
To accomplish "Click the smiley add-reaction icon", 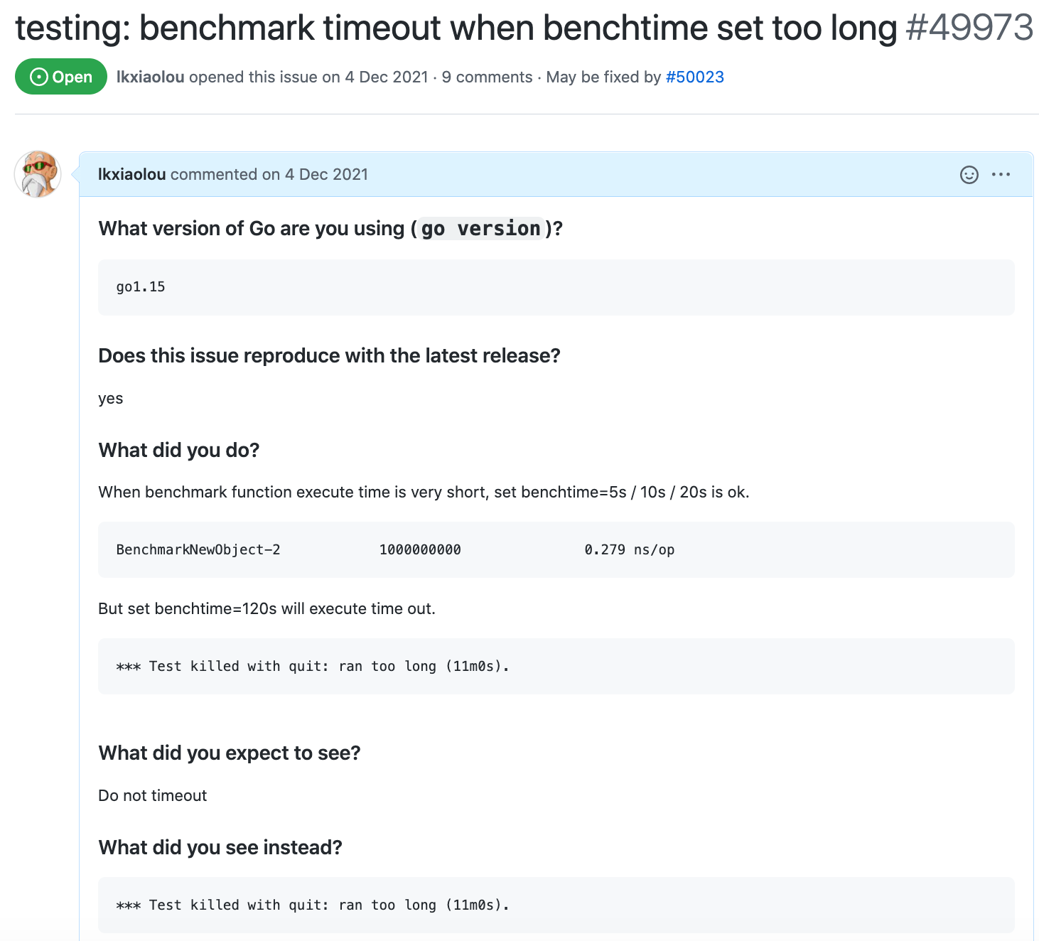I will 969,175.
